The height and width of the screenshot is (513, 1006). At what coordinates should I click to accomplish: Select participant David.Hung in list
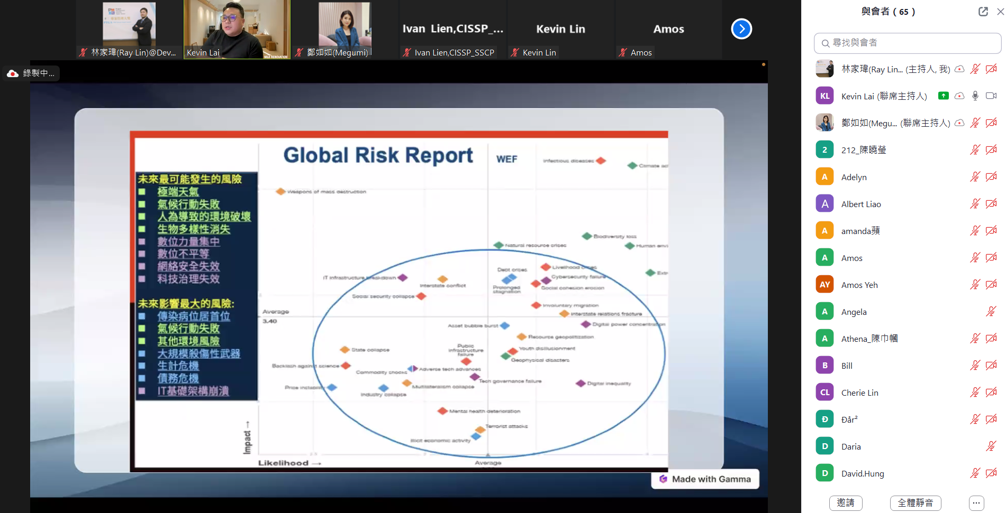[x=862, y=473]
